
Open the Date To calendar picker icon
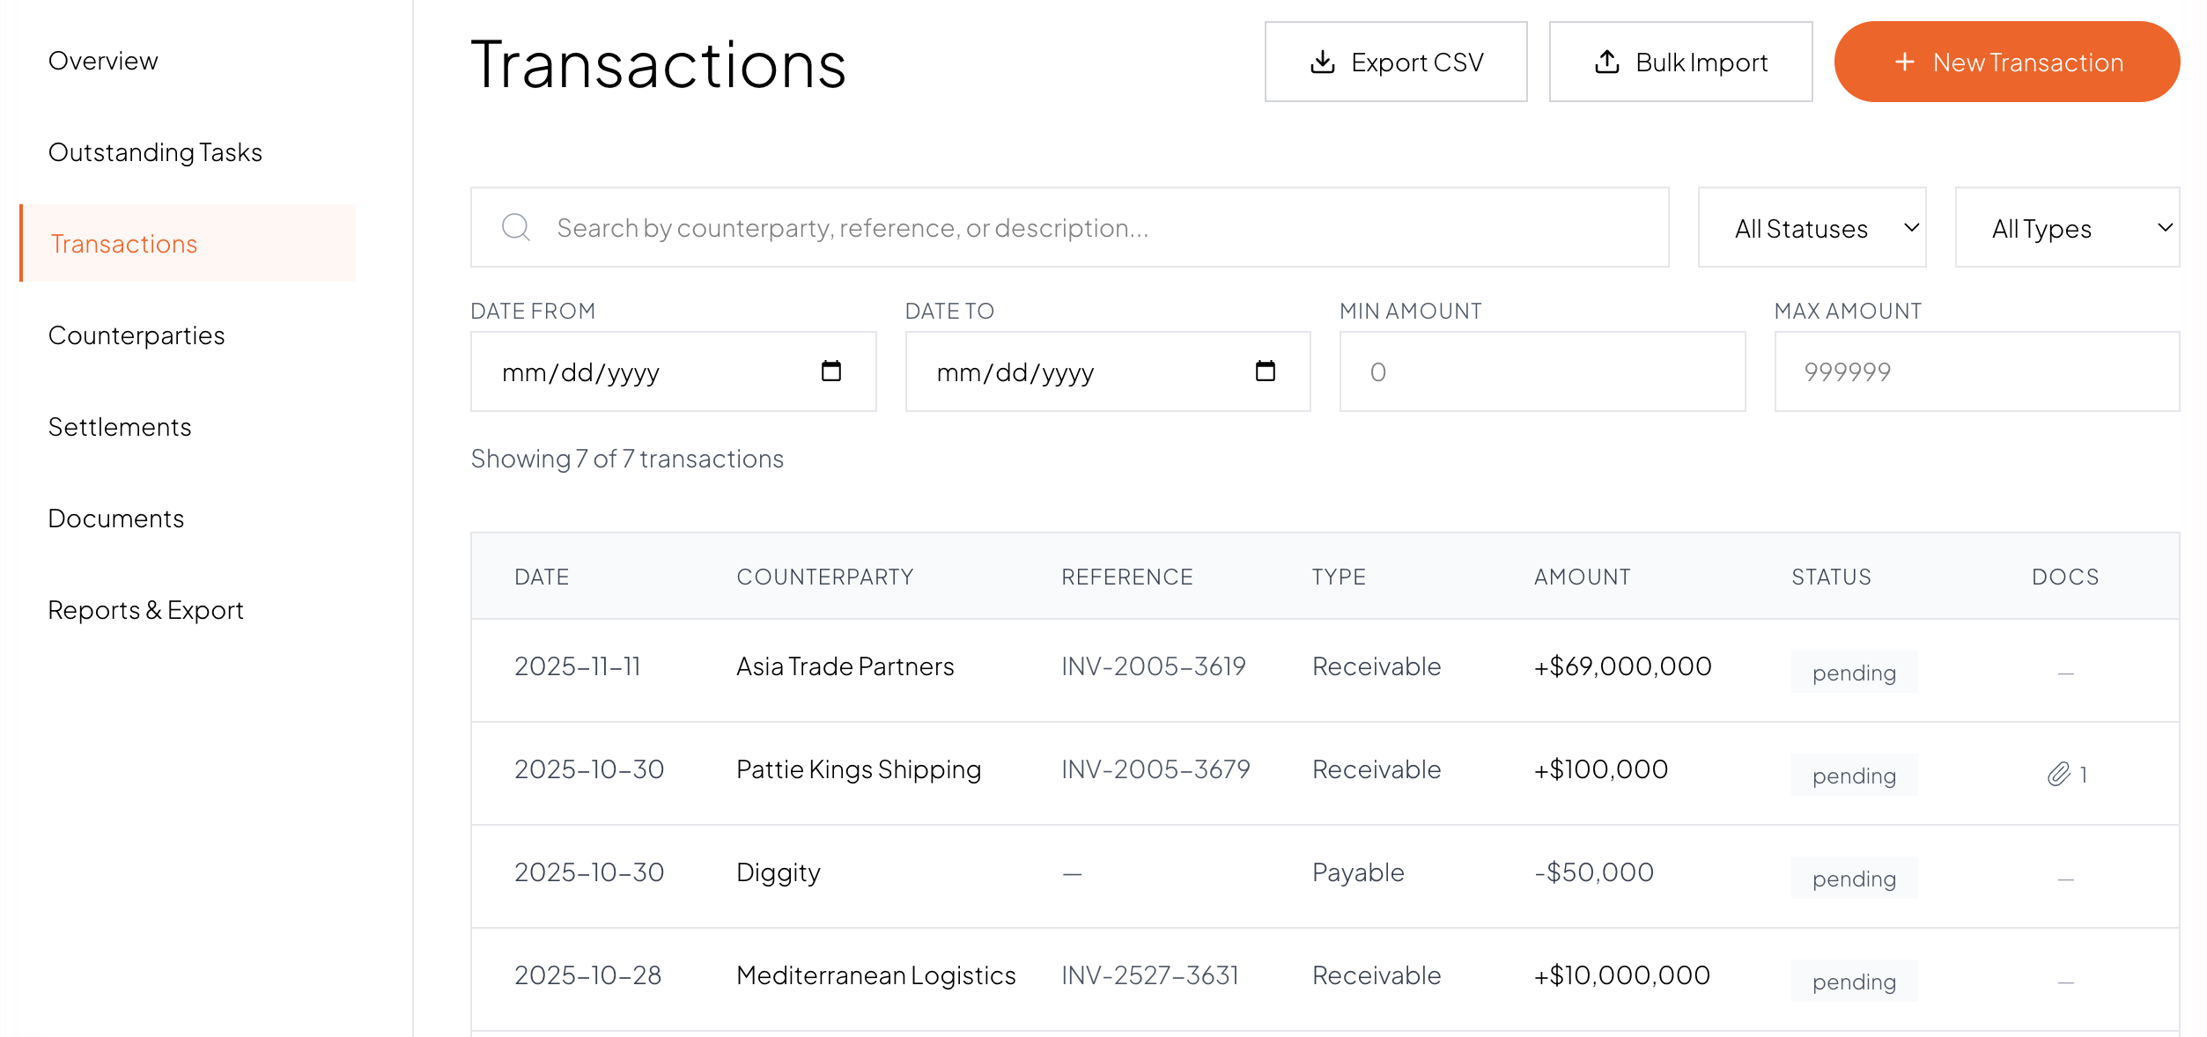tap(1265, 371)
